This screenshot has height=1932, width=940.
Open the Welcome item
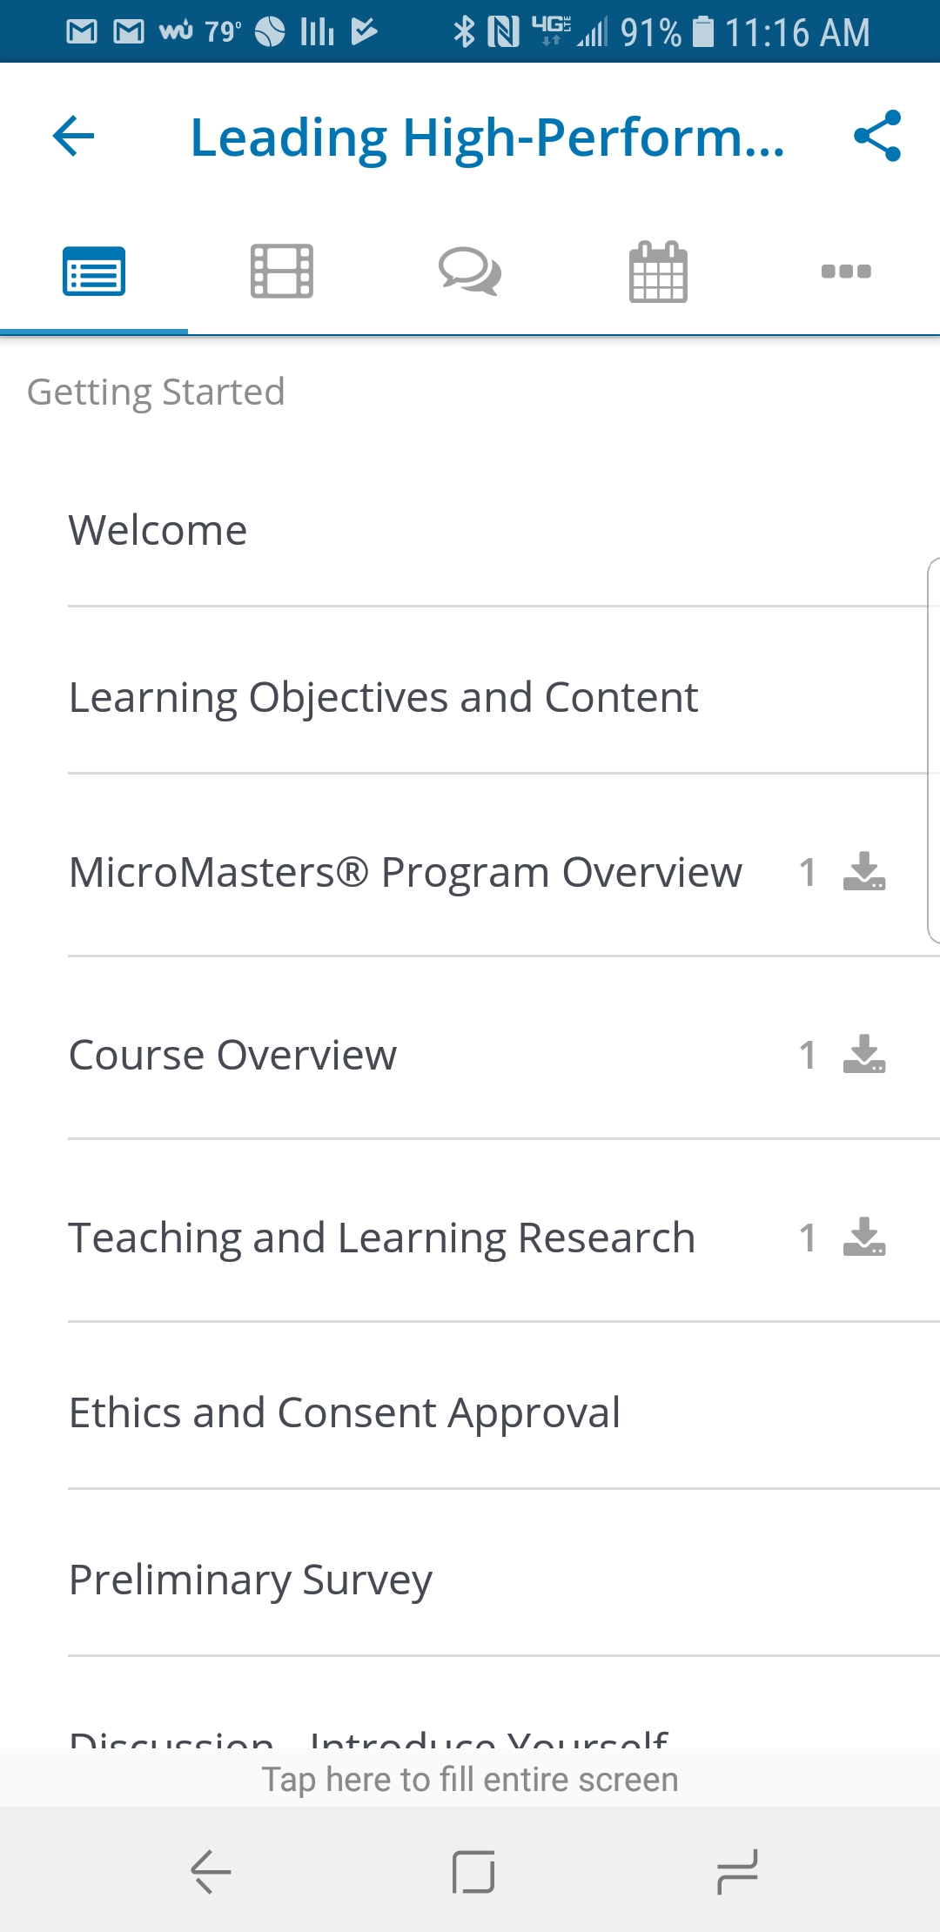pyautogui.click(x=158, y=529)
